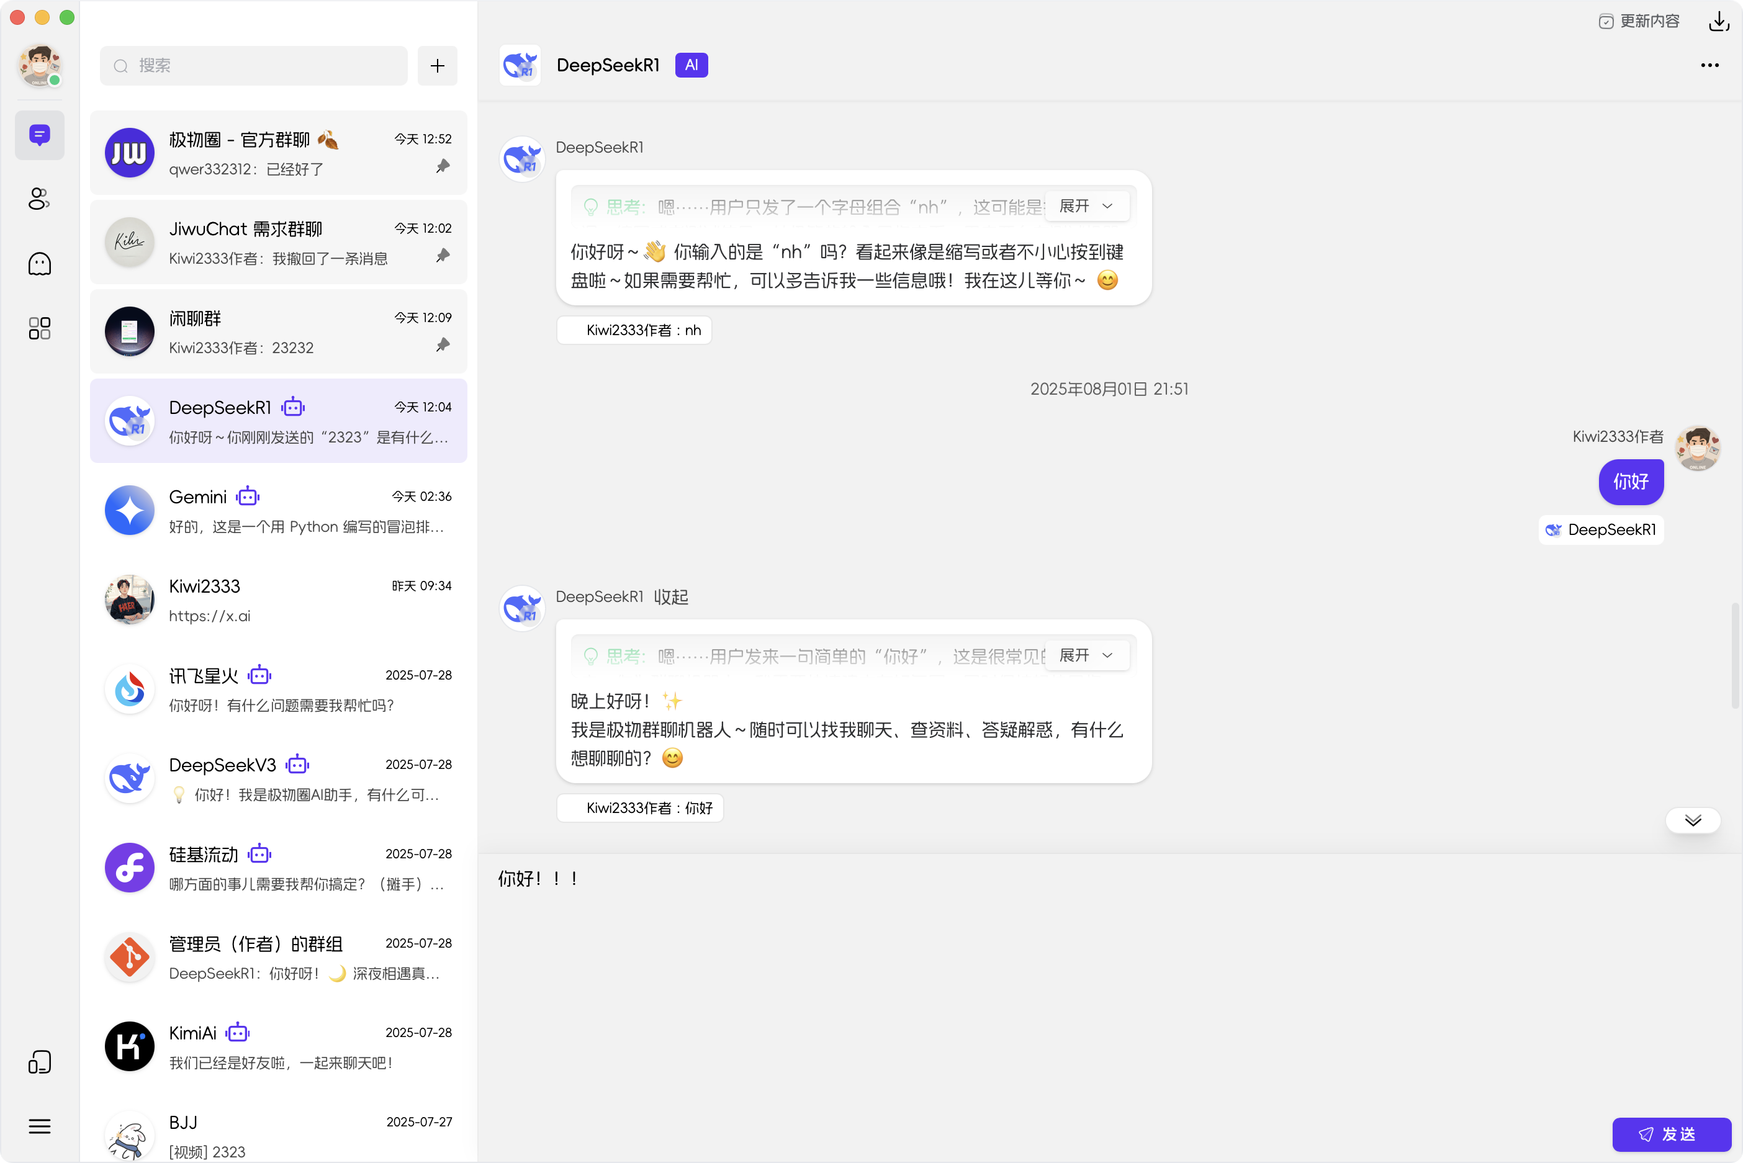Open the apps grid sidebar icon
The image size is (1743, 1163).
click(39, 328)
